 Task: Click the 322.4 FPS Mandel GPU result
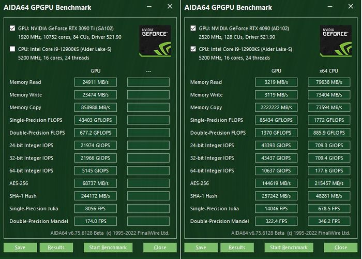coord(276,221)
